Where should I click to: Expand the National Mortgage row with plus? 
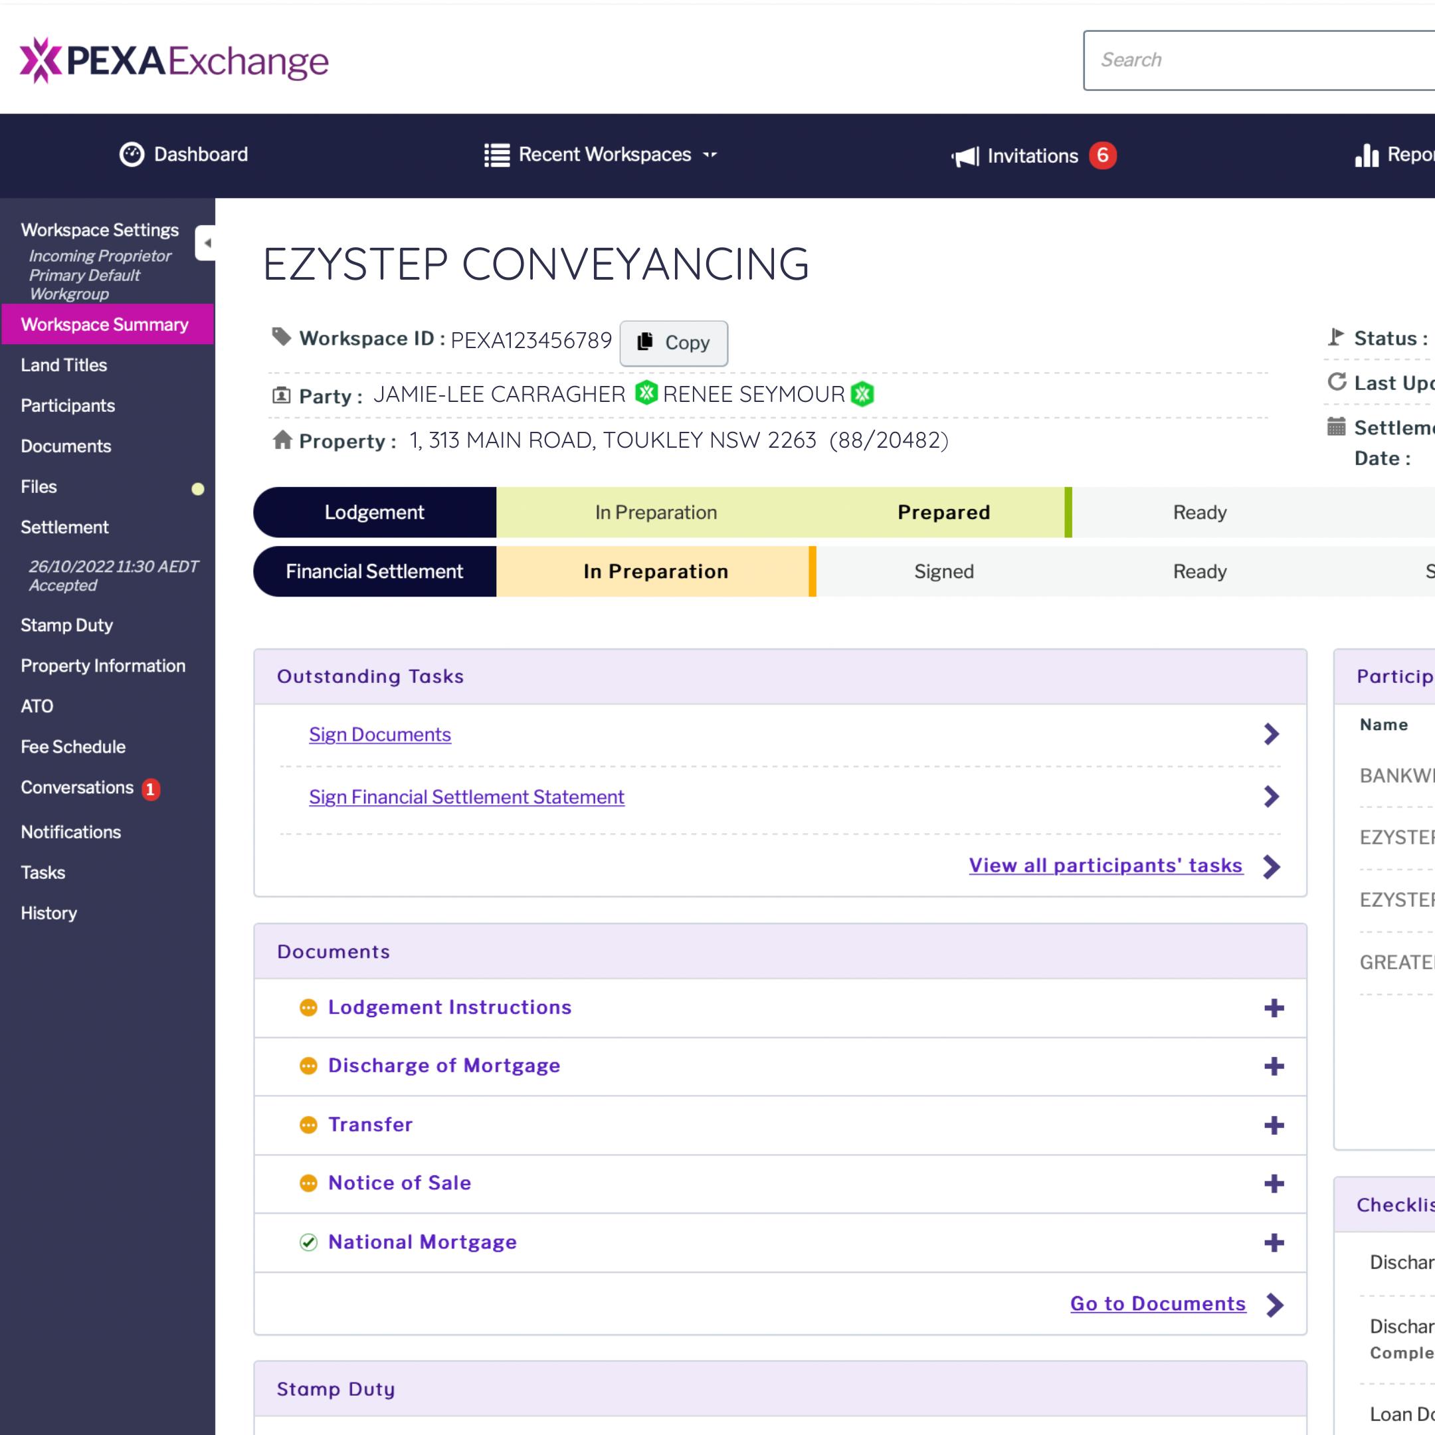coord(1274,1242)
